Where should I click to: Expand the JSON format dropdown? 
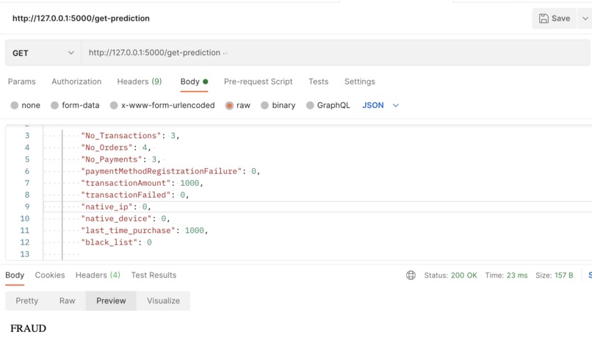[396, 105]
